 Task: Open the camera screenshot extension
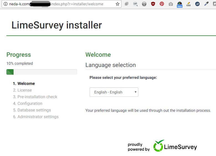(171, 4)
